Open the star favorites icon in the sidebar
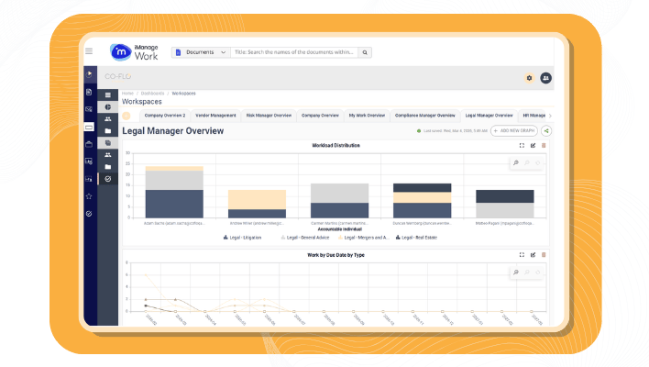 click(89, 196)
